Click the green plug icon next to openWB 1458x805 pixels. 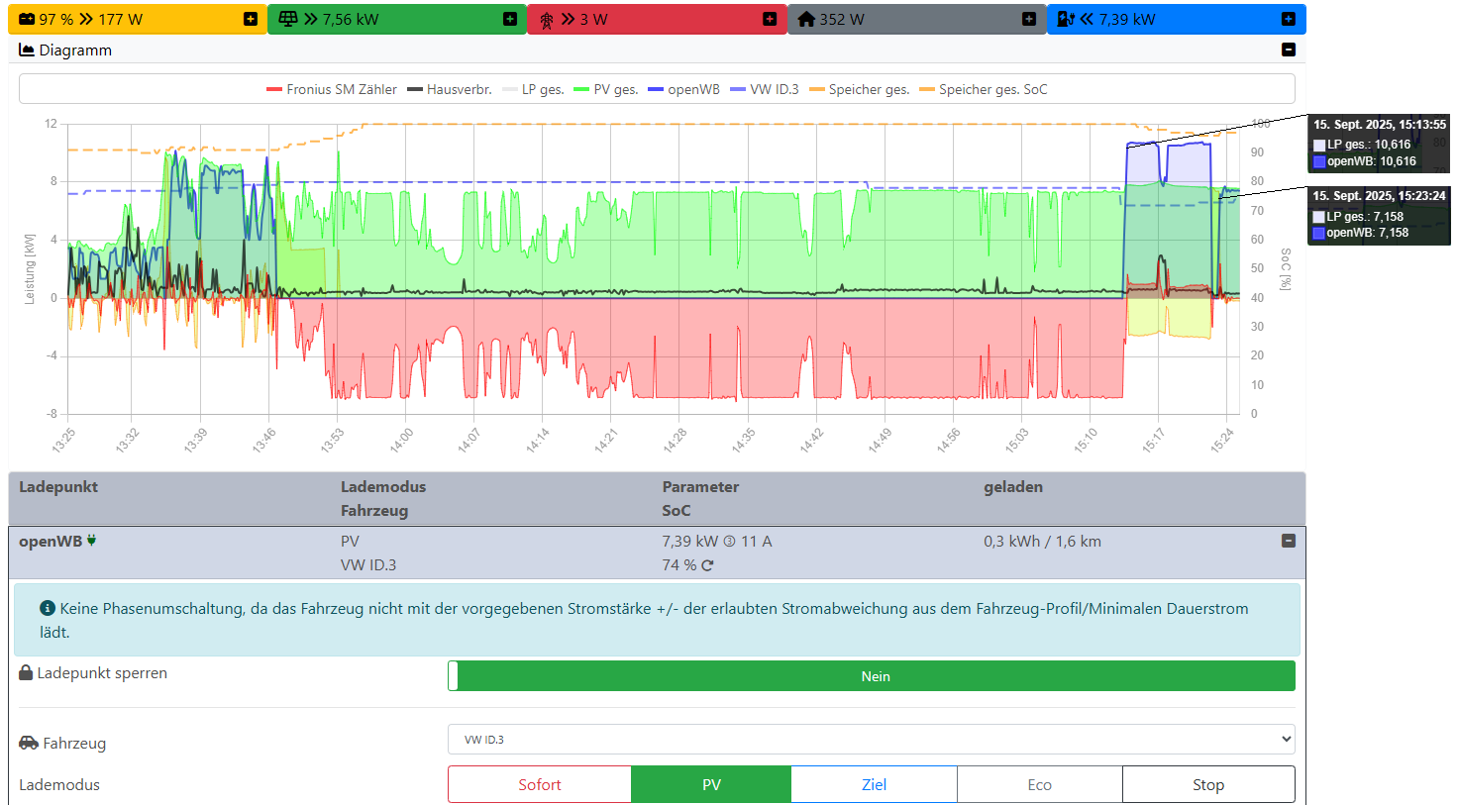tap(91, 541)
